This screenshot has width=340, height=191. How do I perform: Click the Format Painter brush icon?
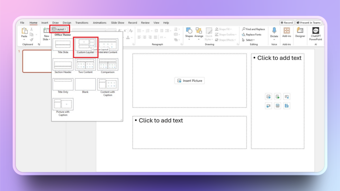32,40
